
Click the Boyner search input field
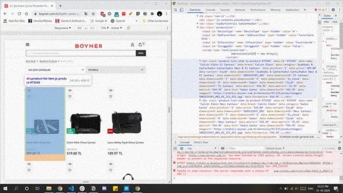pyautogui.click(x=81, y=53)
